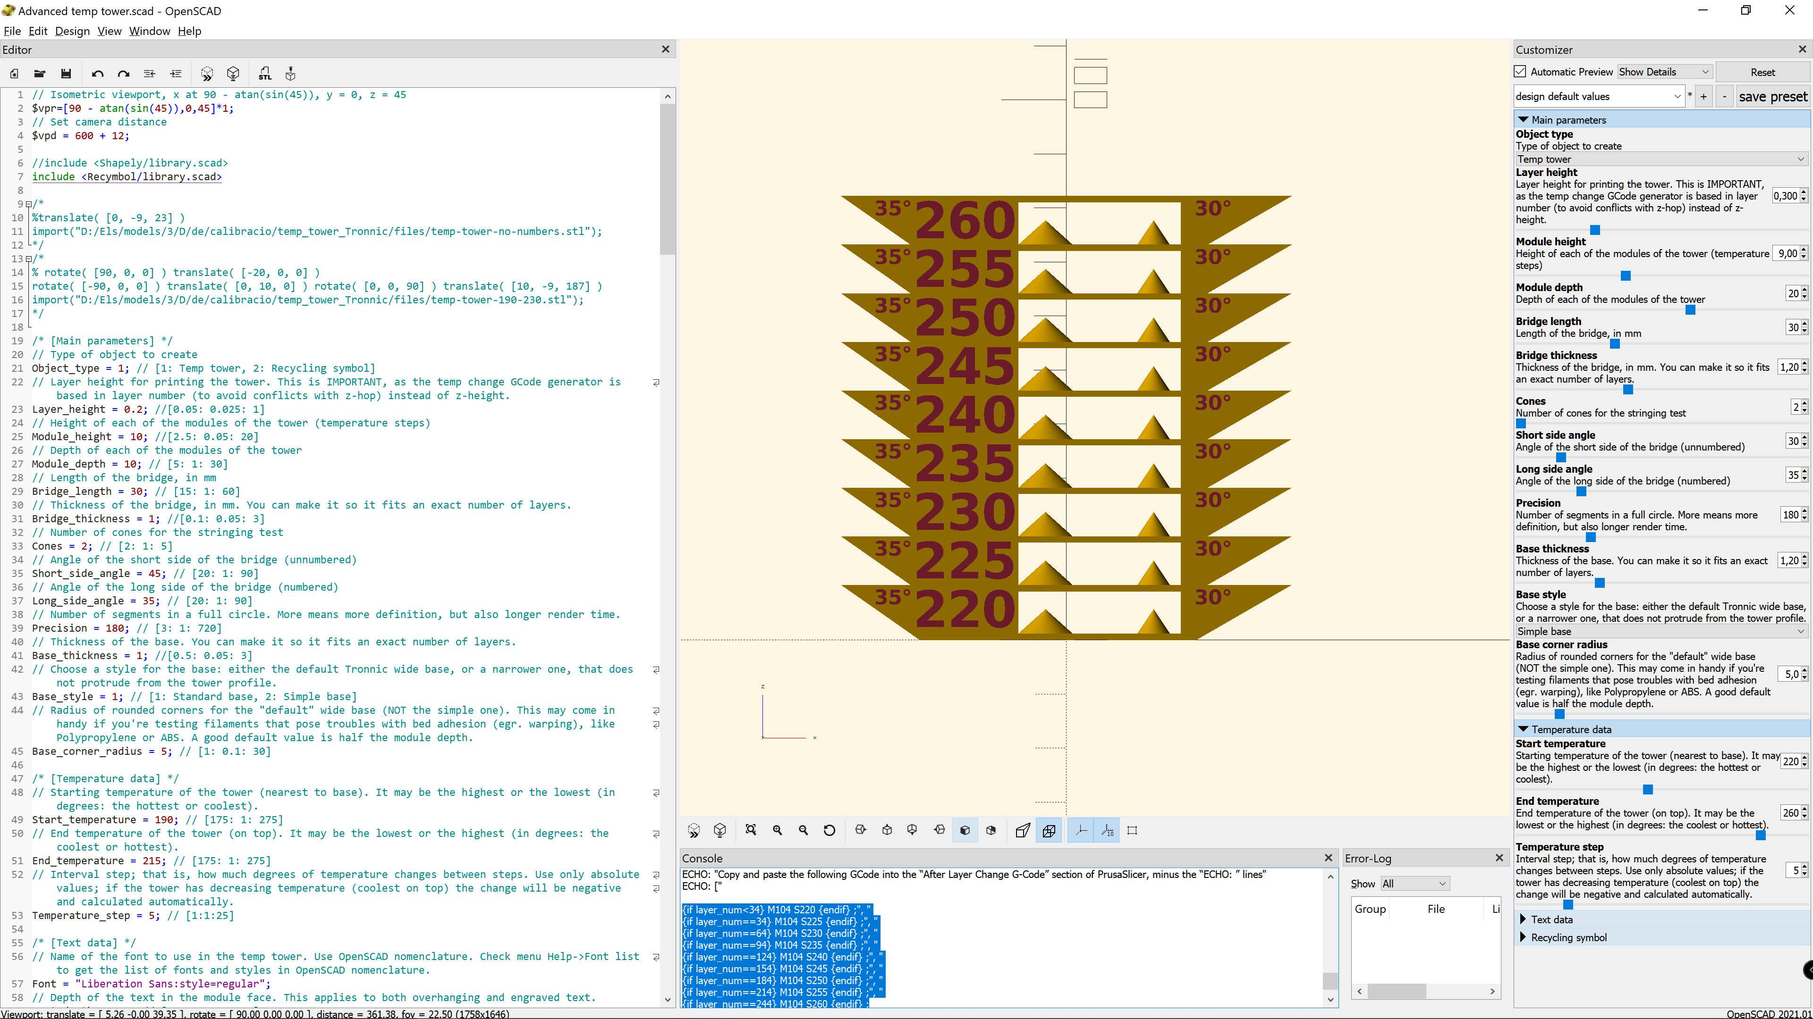Open the Window menu

(149, 31)
